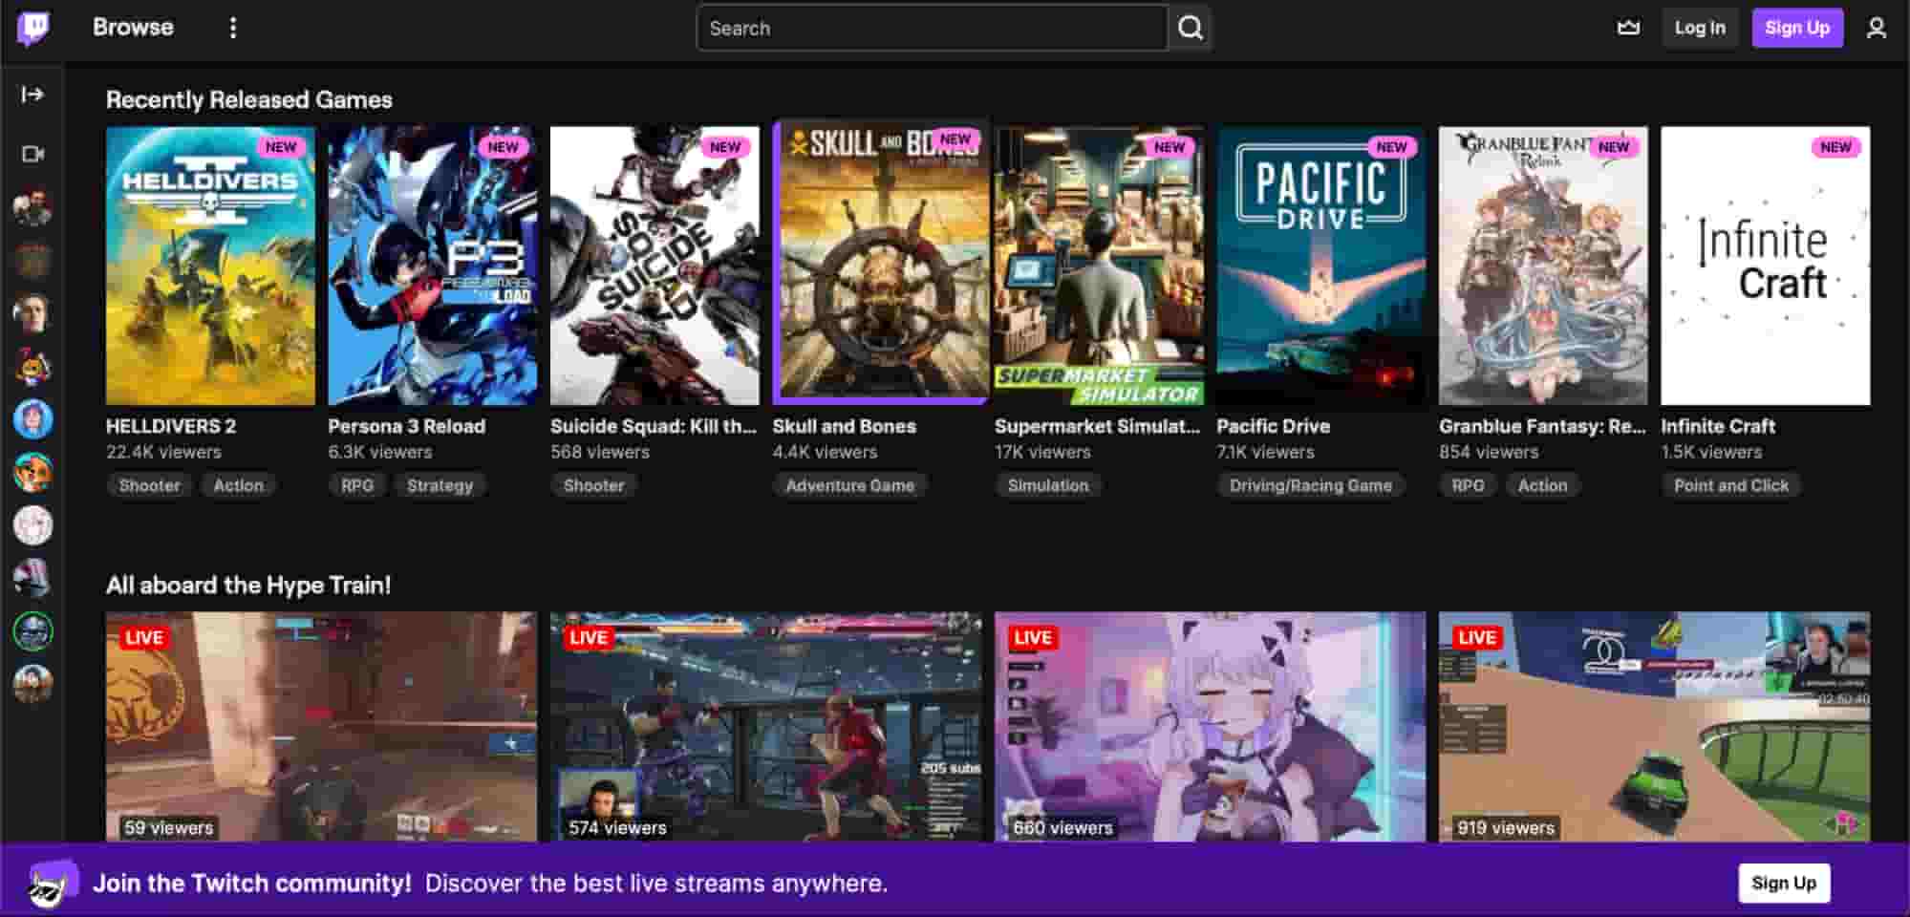Click the search magnifying glass icon
Viewport: 1910px width, 917px height.
coord(1190,28)
